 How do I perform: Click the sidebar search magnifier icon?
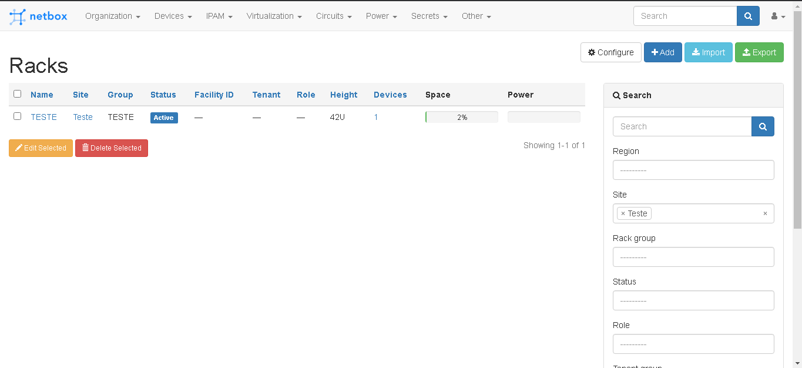click(763, 126)
